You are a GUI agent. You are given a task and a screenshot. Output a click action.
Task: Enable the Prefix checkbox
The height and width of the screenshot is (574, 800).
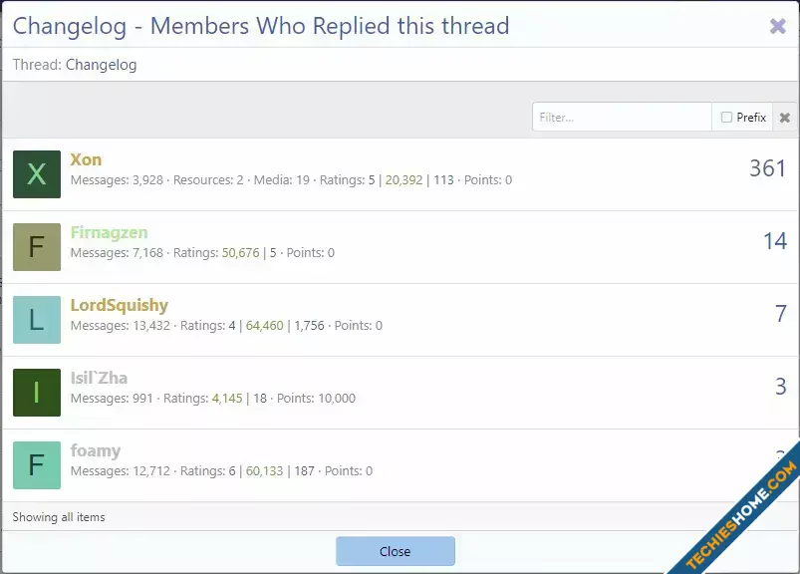click(726, 118)
